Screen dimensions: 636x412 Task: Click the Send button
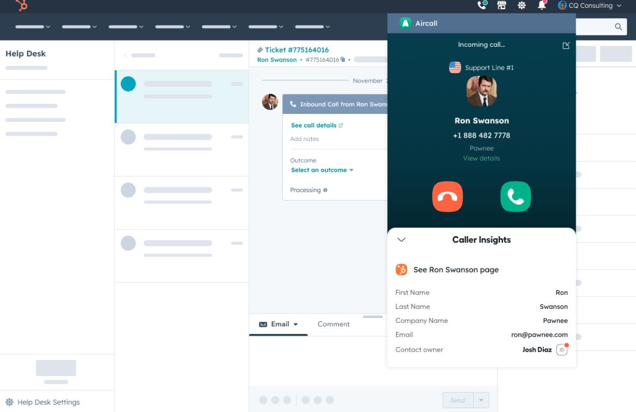[457, 400]
